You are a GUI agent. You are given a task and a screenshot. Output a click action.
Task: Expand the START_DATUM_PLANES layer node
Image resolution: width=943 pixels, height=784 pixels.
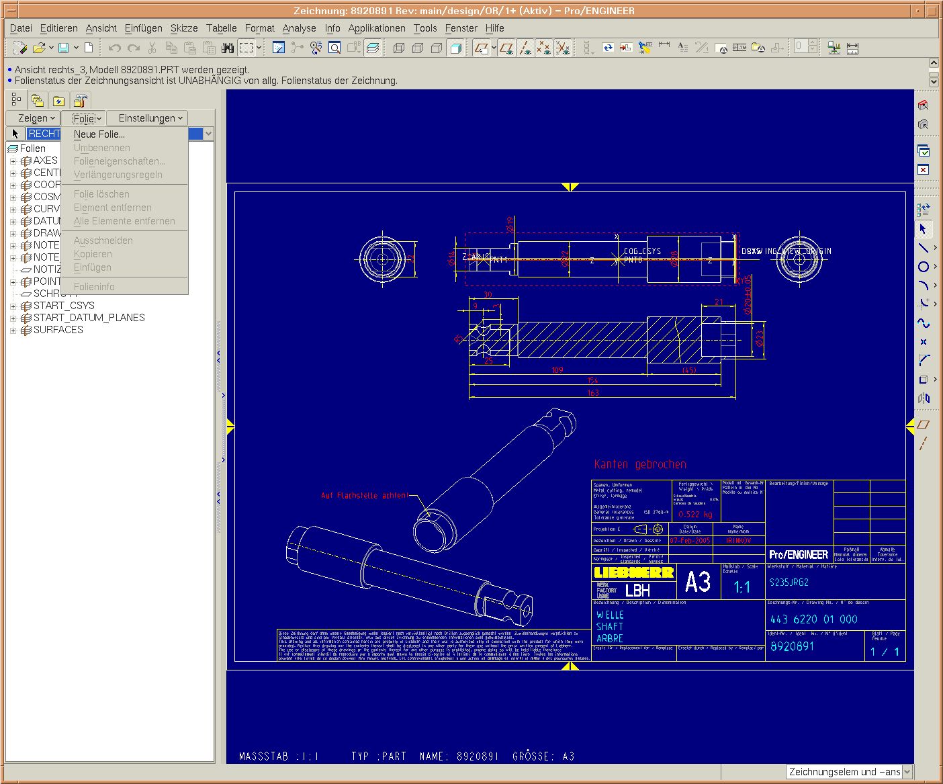point(13,318)
